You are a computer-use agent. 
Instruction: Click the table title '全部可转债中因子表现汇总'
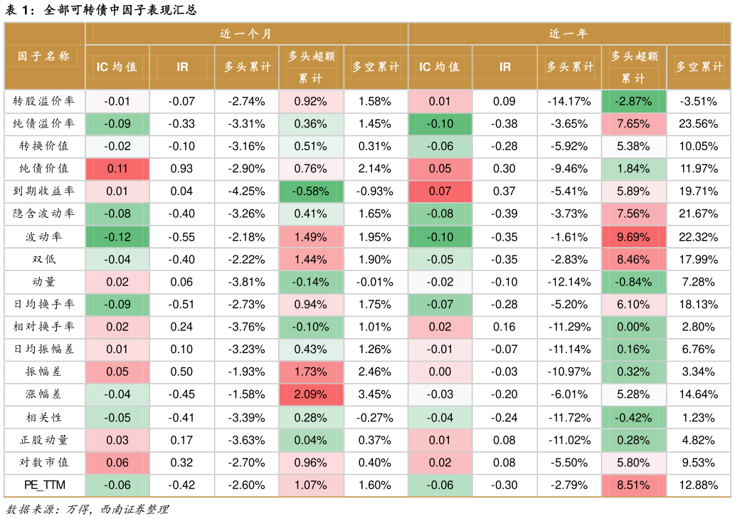[120, 10]
